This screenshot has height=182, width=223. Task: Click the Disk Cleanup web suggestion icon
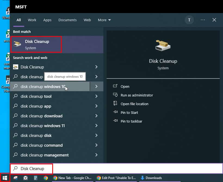[16, 67]
